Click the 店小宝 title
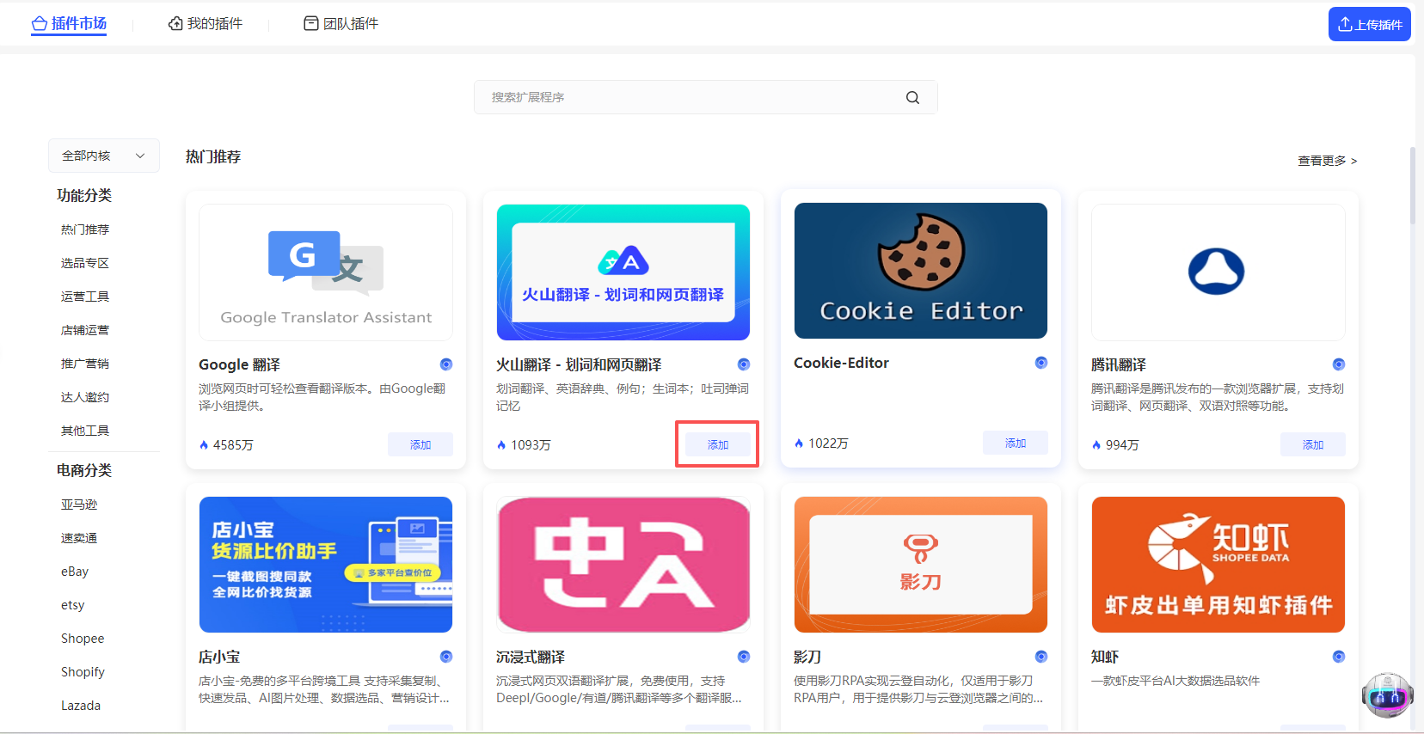 [x=219, y=657]
